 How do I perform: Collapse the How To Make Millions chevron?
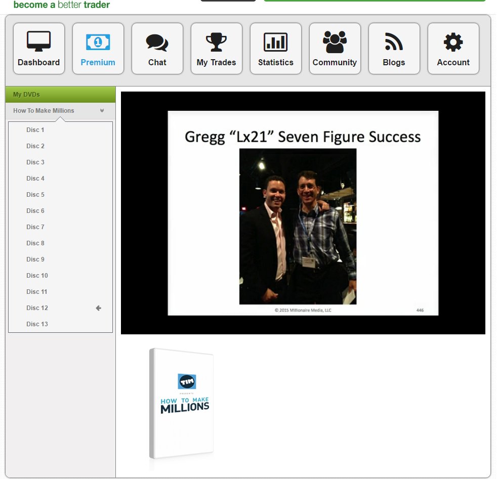click(102, 111)
